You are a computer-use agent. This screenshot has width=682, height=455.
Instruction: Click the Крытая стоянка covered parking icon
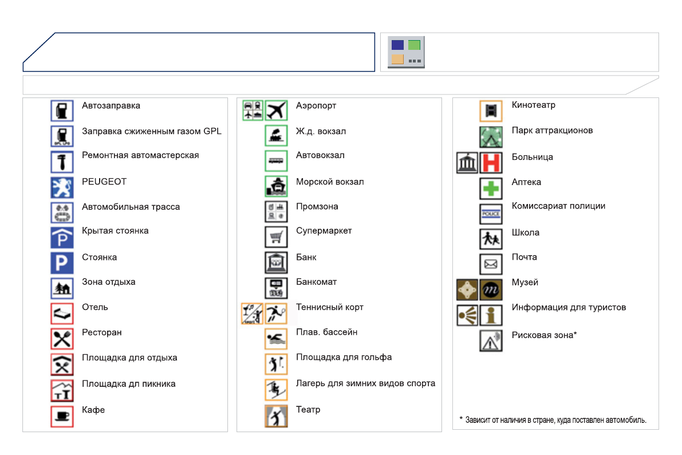coord(62,237)
